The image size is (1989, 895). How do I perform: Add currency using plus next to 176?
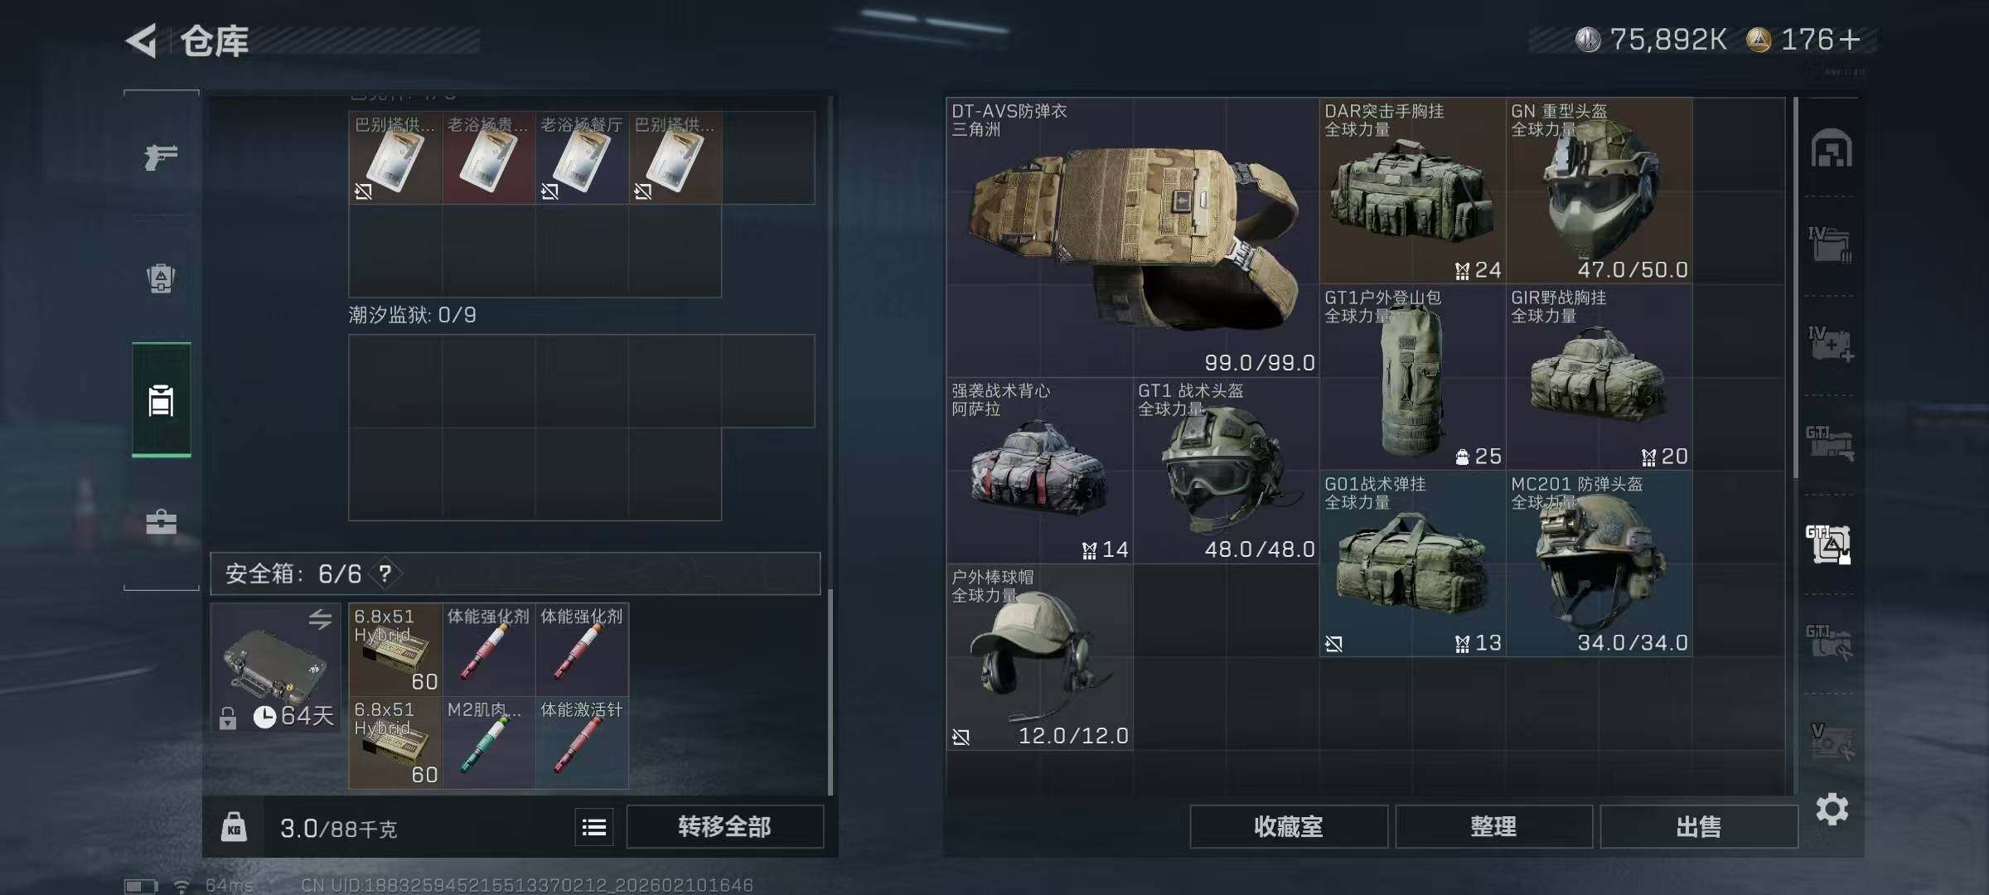click(1849, 39)
